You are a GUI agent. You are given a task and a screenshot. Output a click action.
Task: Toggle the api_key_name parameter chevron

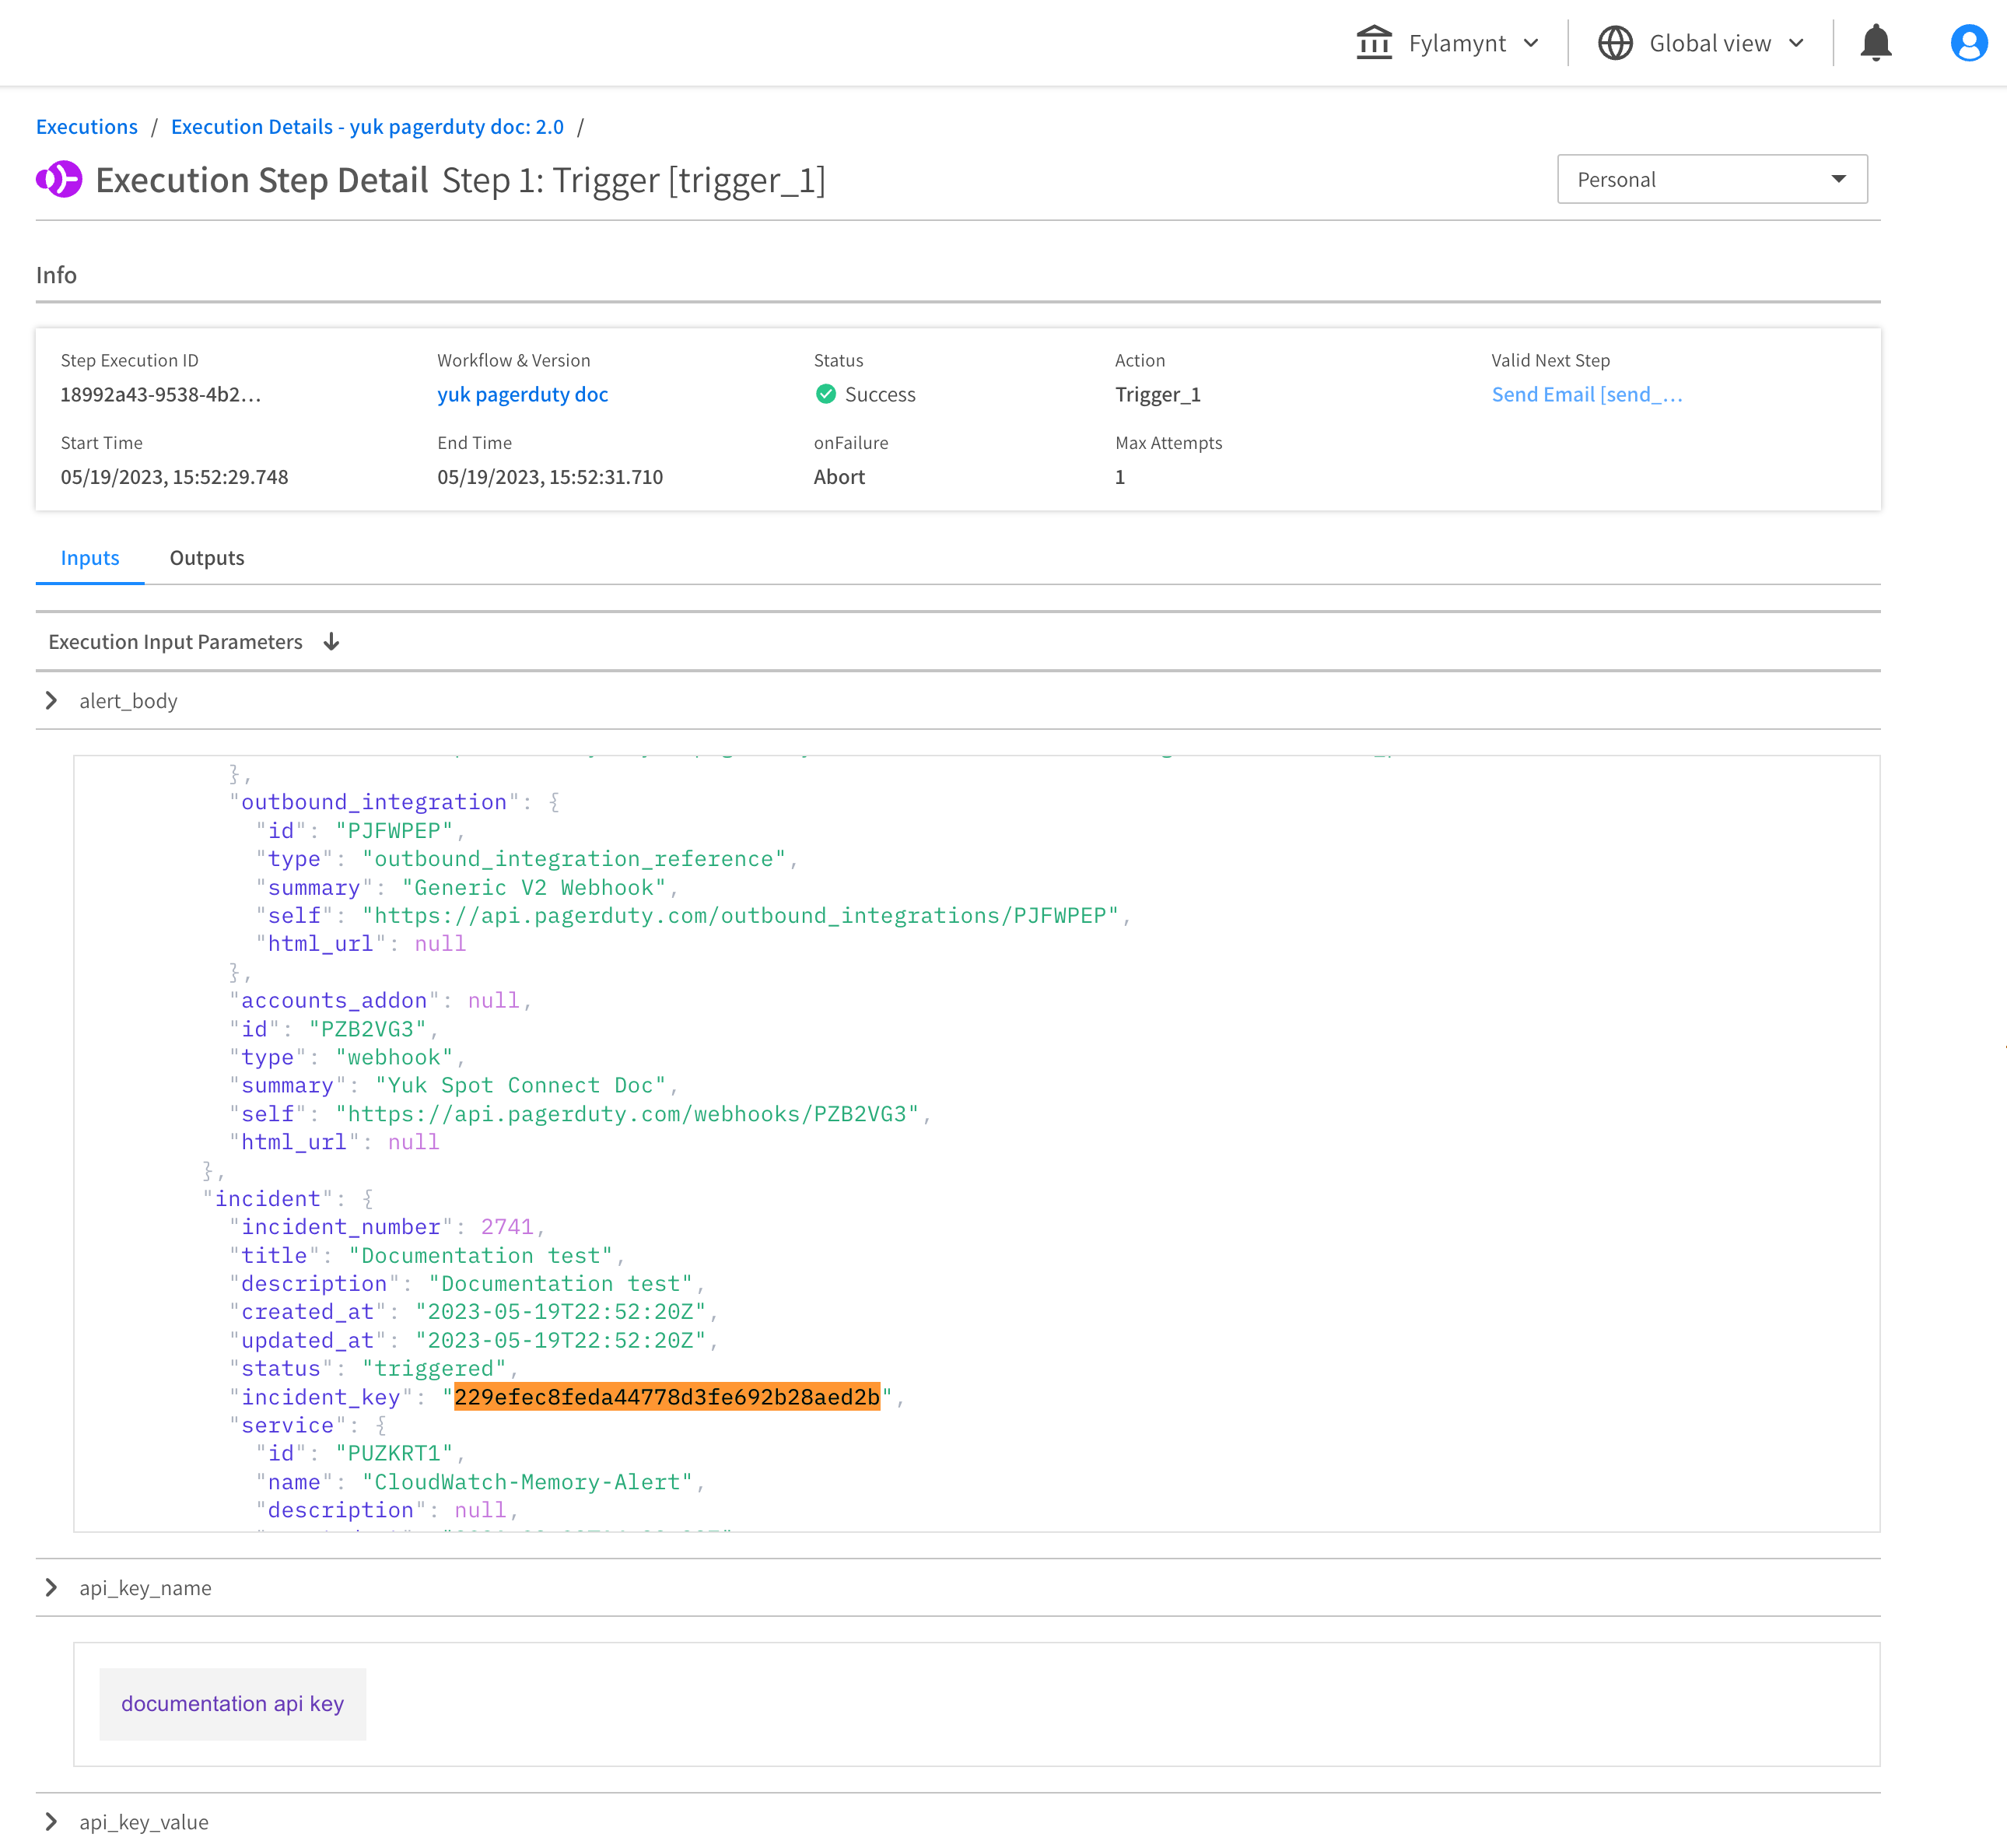pos(51,1588)
